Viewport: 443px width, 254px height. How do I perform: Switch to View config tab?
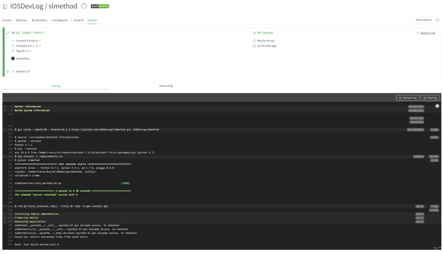click(166, 86)
